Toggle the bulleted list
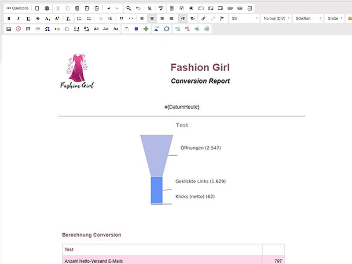352x264 pixels. pyautogui.click(x=89, y=18)
